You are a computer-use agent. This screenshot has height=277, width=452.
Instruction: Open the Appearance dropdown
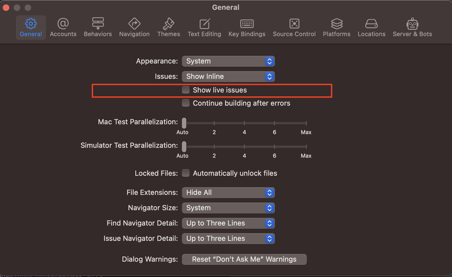click(228, 61)
